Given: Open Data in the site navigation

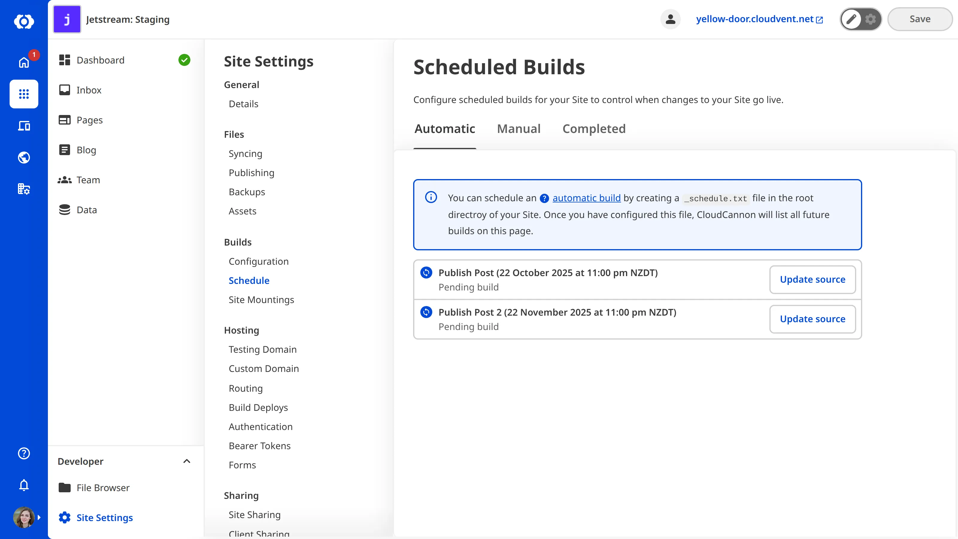Looking at the screenshot, I should point(78,210).
